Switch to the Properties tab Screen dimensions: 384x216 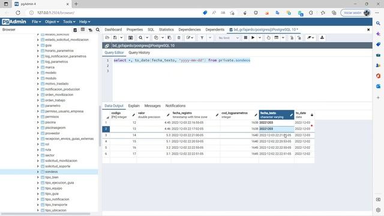[x=134, y=29]
